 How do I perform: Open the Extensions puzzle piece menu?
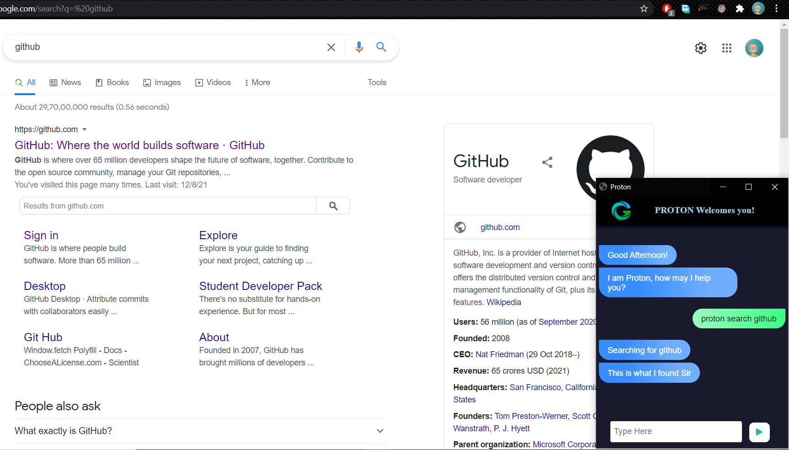[x=740, y=9]
